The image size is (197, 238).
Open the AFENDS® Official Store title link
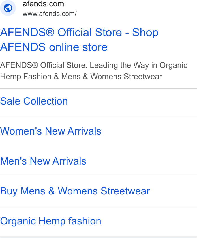[x=79, y=40]
